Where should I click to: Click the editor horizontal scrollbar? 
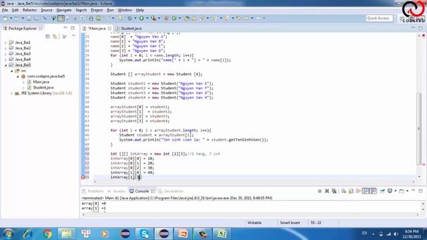(x=254, y=182)
